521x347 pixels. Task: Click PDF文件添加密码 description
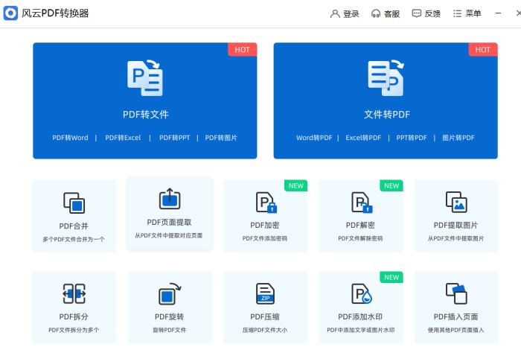tap(265, 238)
